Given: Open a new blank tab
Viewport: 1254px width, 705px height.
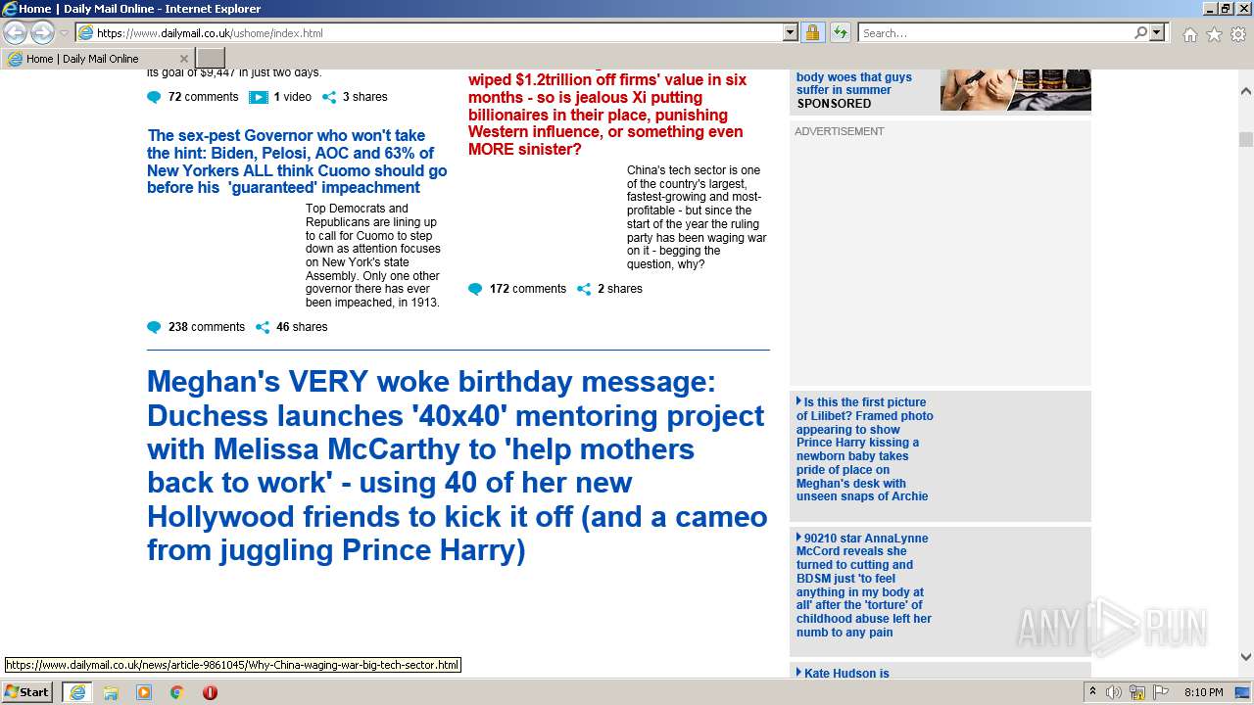Looking at the screenshot, I should [211, 58].
